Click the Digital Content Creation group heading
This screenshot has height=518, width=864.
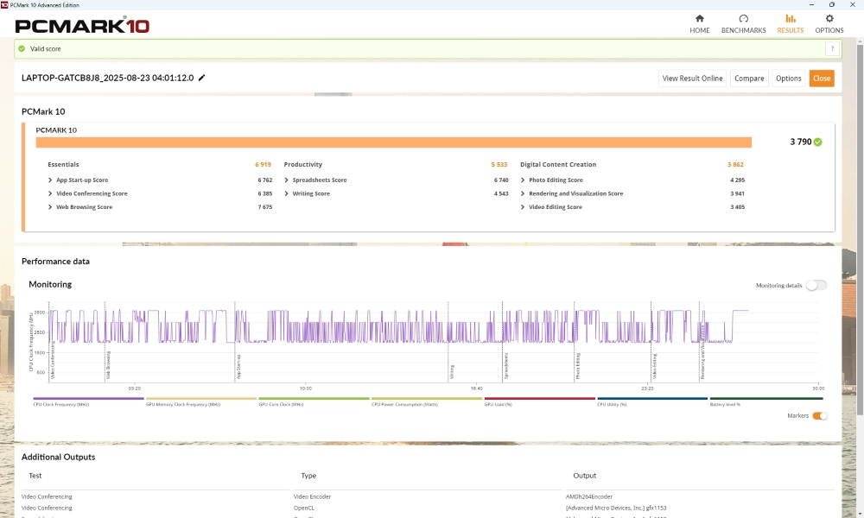[558, 165]
